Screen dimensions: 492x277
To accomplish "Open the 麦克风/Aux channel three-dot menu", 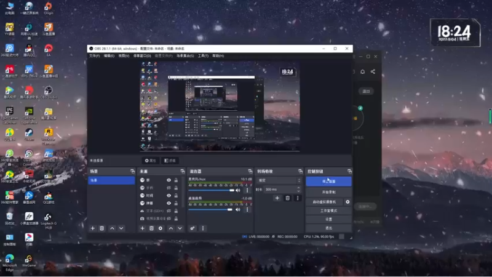I will point(247,190).
